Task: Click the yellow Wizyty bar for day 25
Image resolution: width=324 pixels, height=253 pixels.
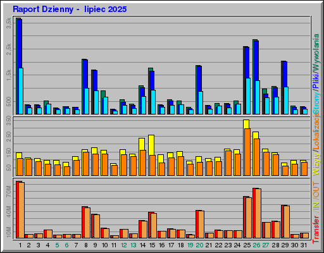Action: click(x=246, y=124)
